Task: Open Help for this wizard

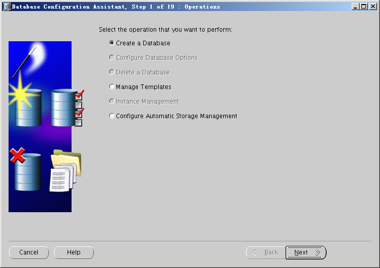Action: pyautogui.click(x=74, y=252)
